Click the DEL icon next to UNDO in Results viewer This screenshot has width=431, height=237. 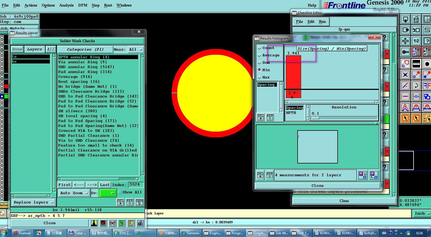click(x=120, y=202)
